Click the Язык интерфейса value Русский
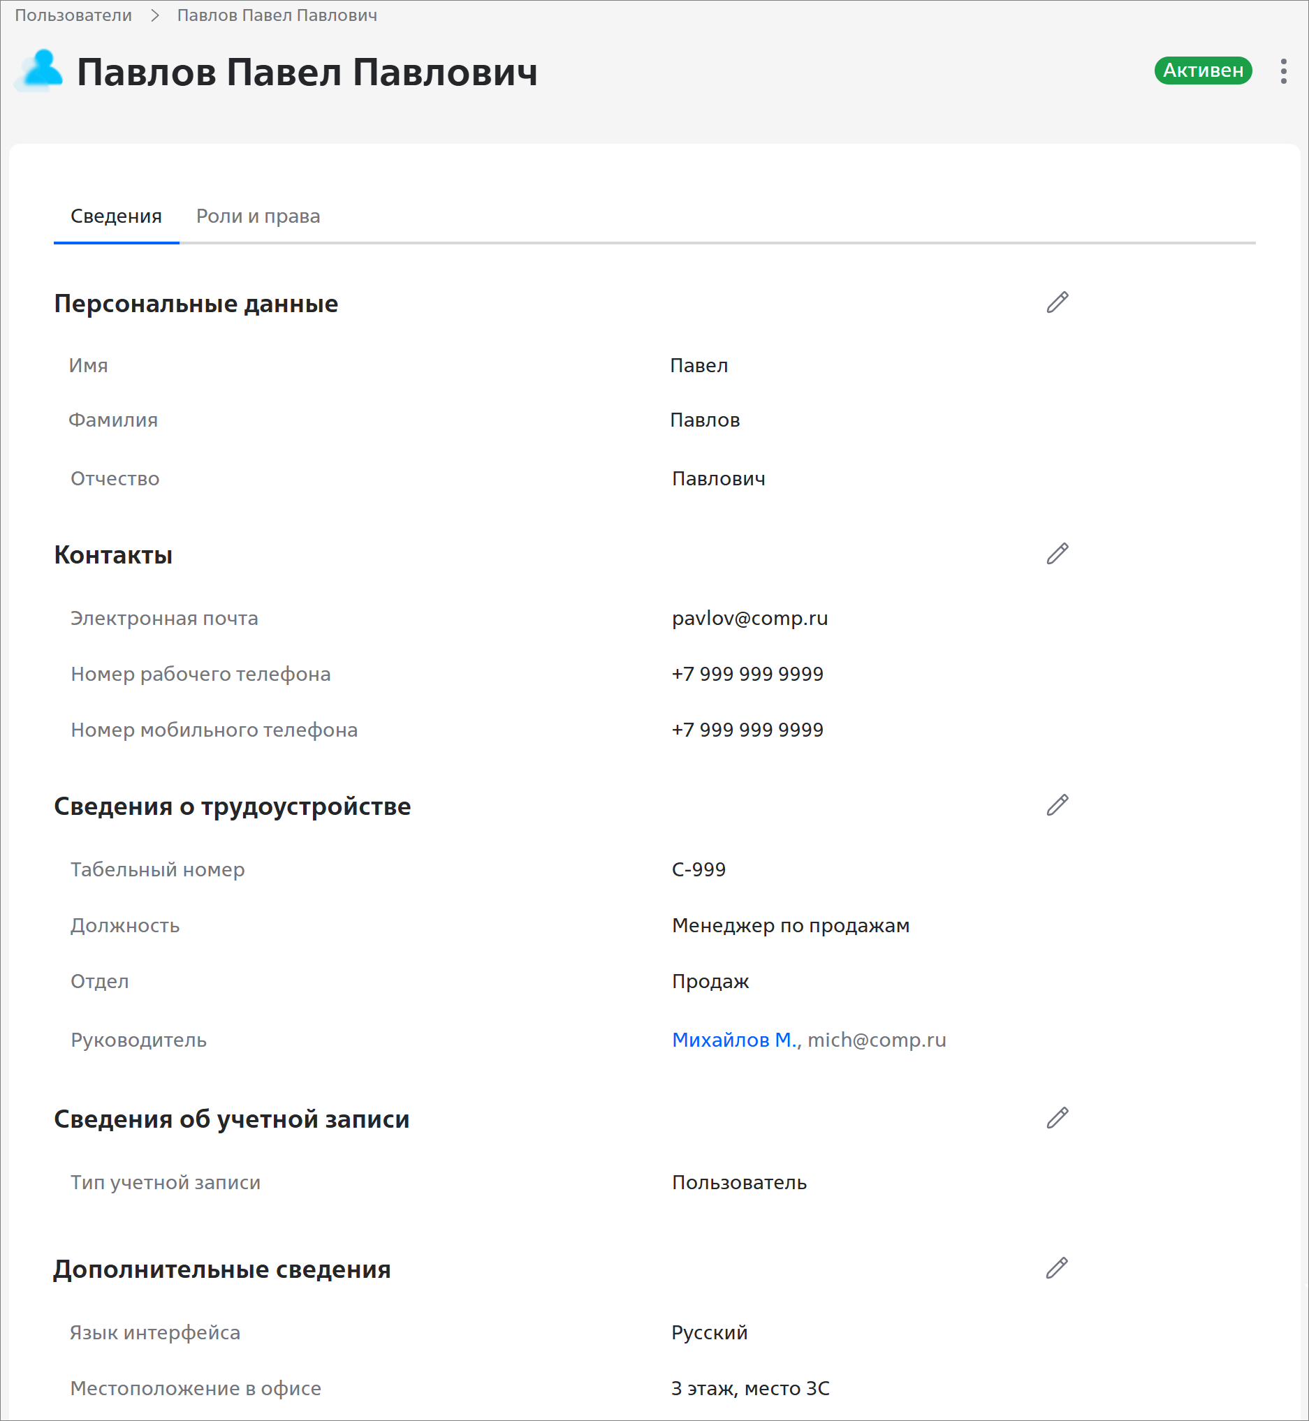Screen dimensions: 1309x1421 click(709, 1332)
